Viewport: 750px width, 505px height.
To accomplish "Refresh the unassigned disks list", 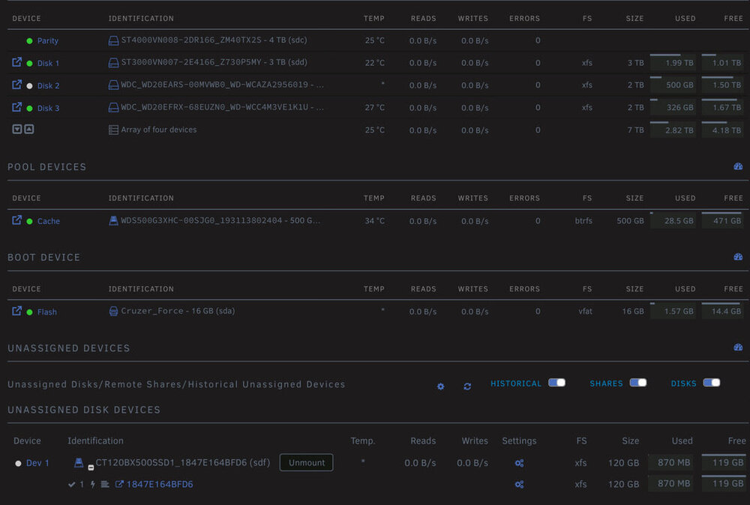I will 467,386.
